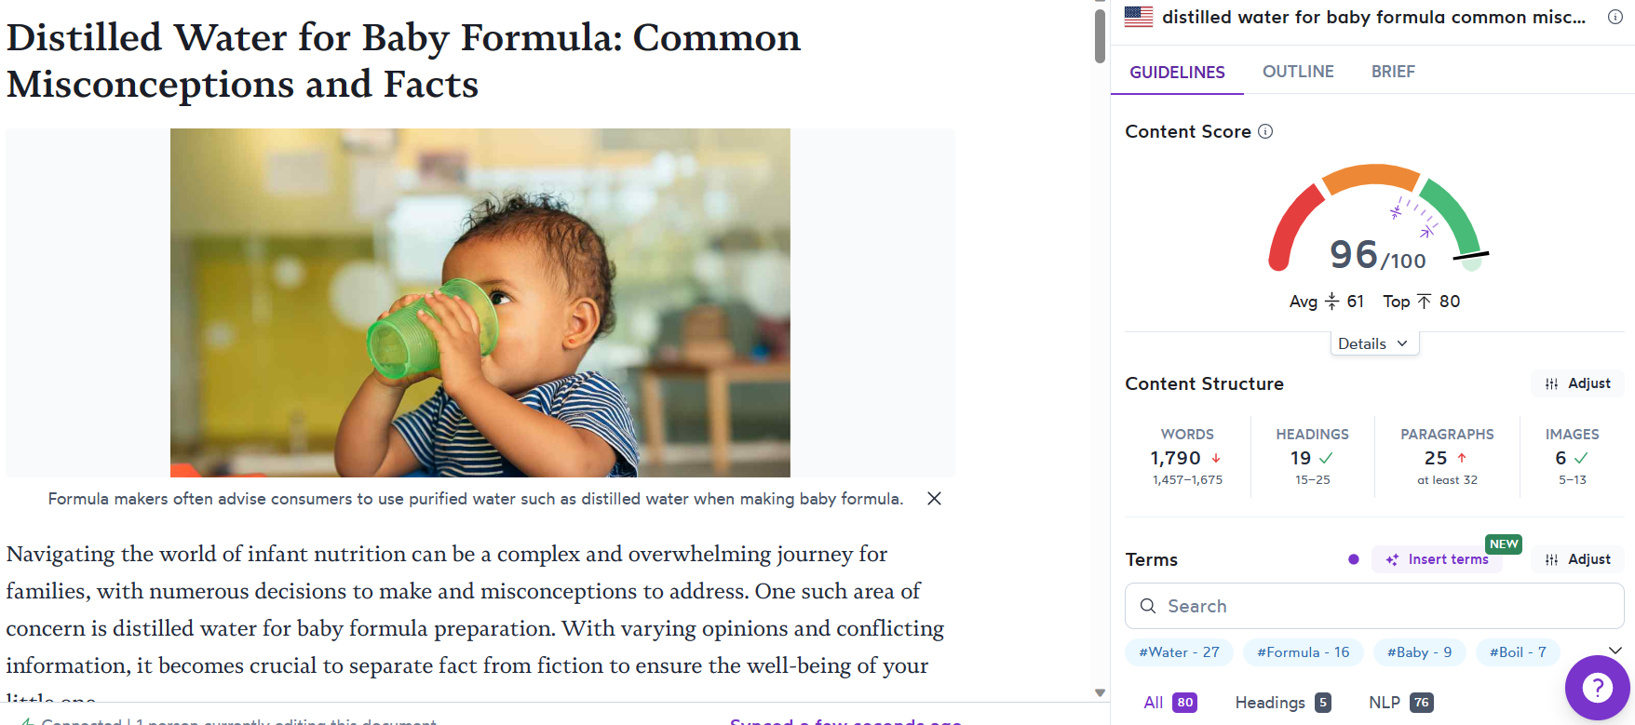This screenshot has width=1635, height=725.
Task: Open the Brief tab
Action: click(1393, 72)
